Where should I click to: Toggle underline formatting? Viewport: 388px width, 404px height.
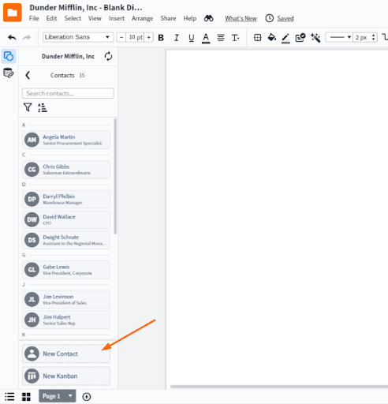coord(192,38)
